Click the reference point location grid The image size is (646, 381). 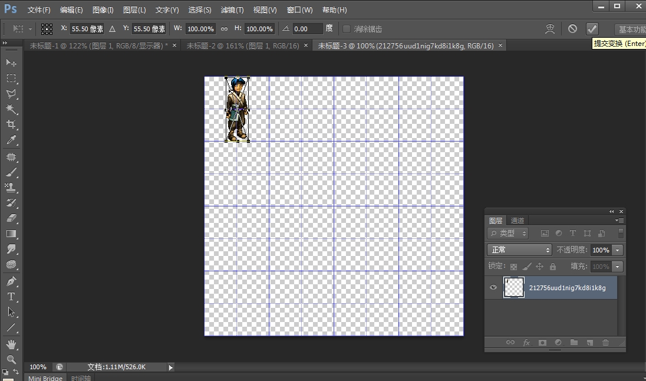47,29
